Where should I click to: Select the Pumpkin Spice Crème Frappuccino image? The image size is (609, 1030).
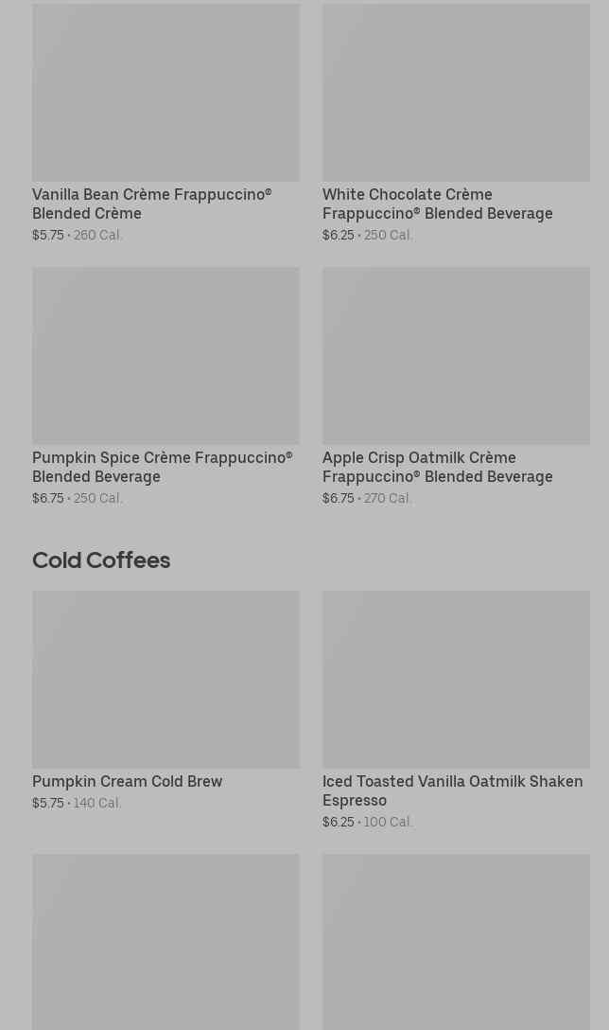pyautogui.click(x=165, y=356)
